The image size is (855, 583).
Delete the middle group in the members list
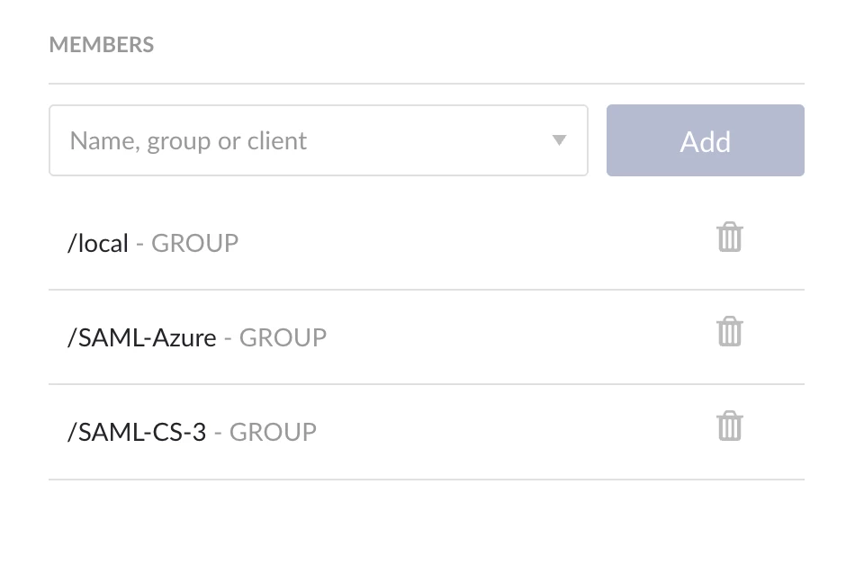(730, 331)
